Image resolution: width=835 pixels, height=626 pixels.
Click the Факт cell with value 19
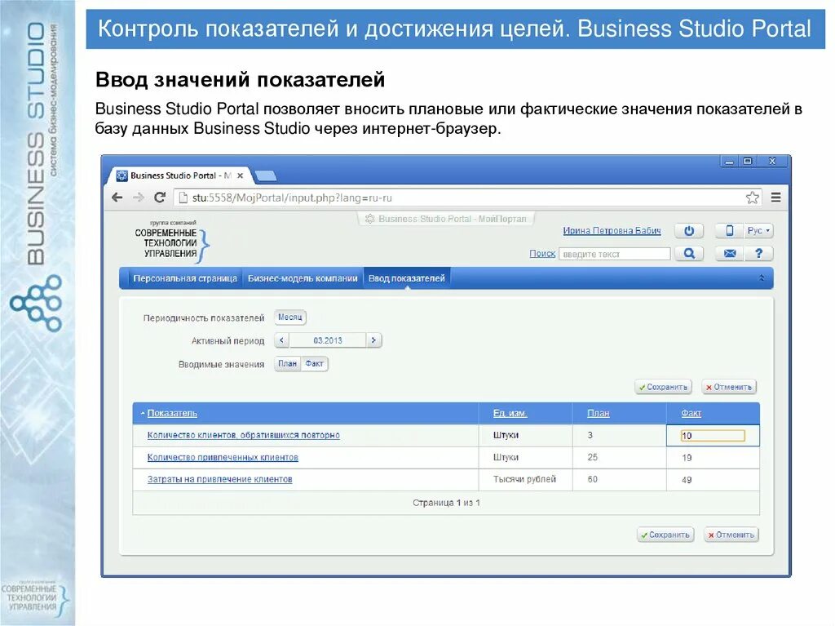click(x=713, y=458)
